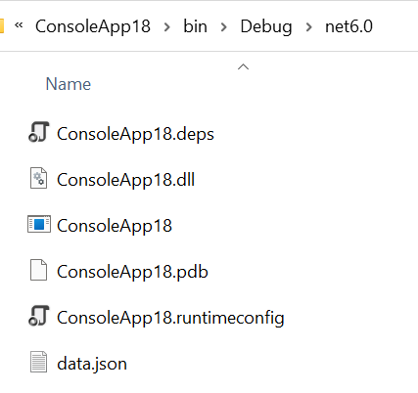Viewport: 418px width, 393px height.
Task: Open the chevron dropdown after ConsoleApp18 breadcrumb
Action: 167,26
